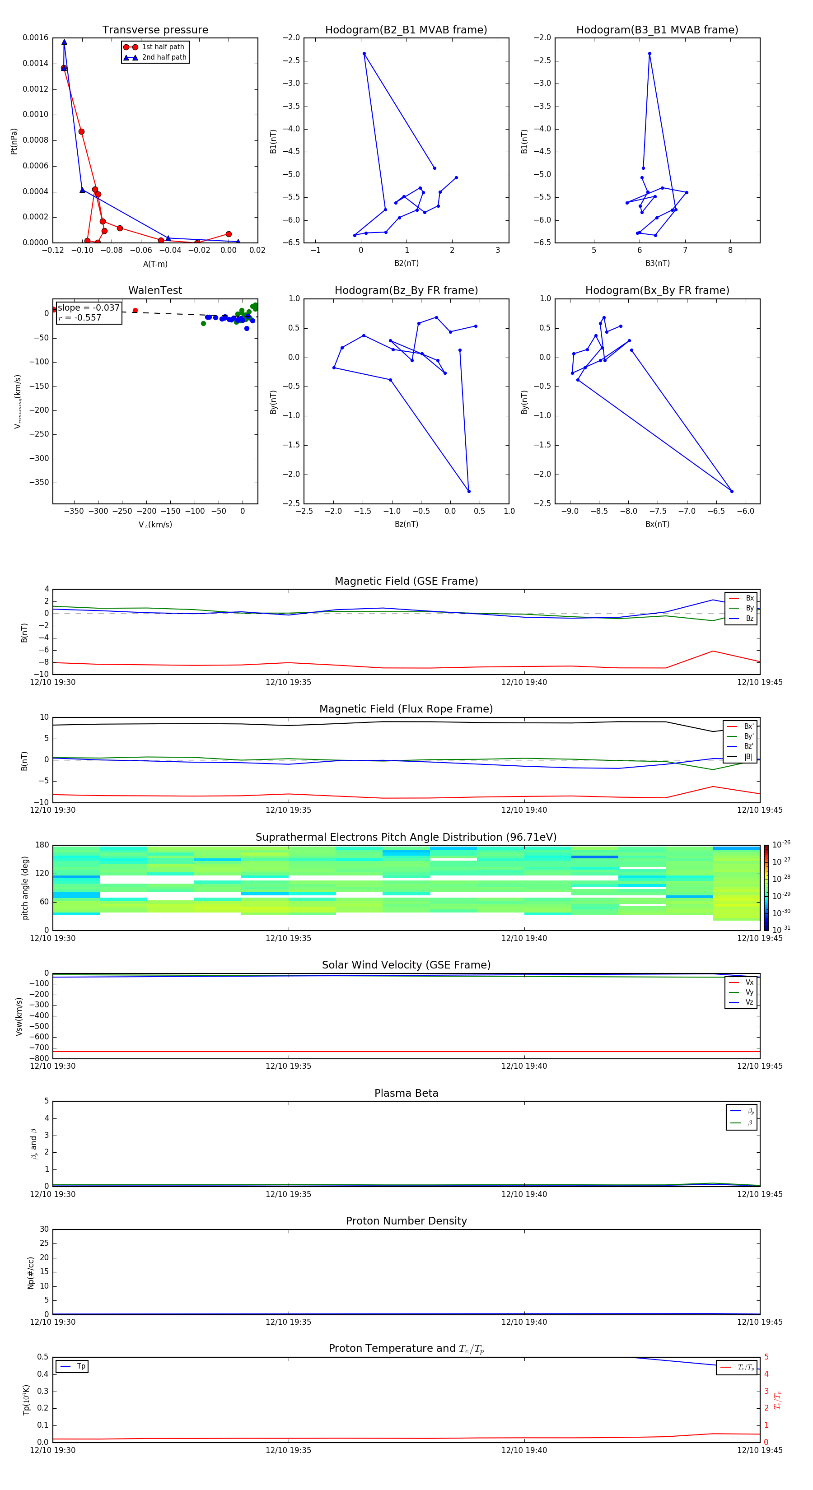This screenshot has height=1490, width=813.
Task: Click the 'WalenTest' plot title
Action: click(155, 290)
